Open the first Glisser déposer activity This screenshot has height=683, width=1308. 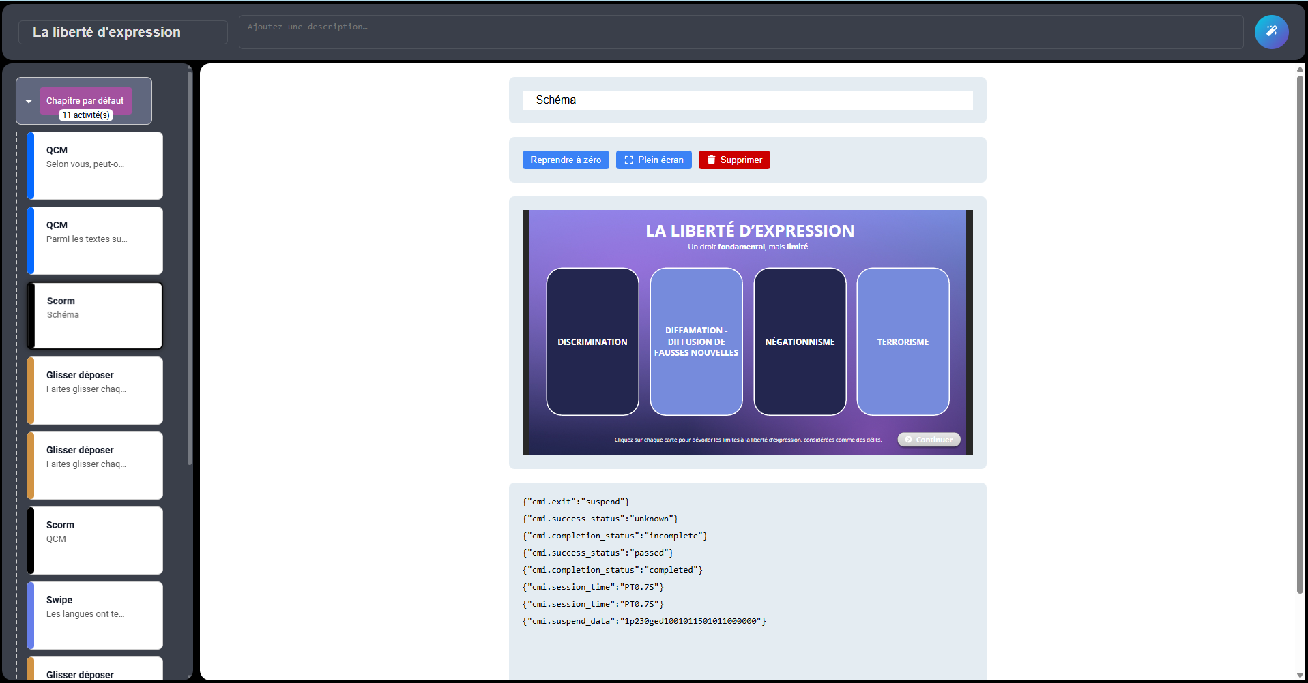(x=96, y=391)
